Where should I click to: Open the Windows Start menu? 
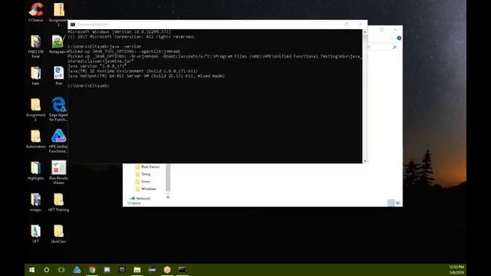32,270
